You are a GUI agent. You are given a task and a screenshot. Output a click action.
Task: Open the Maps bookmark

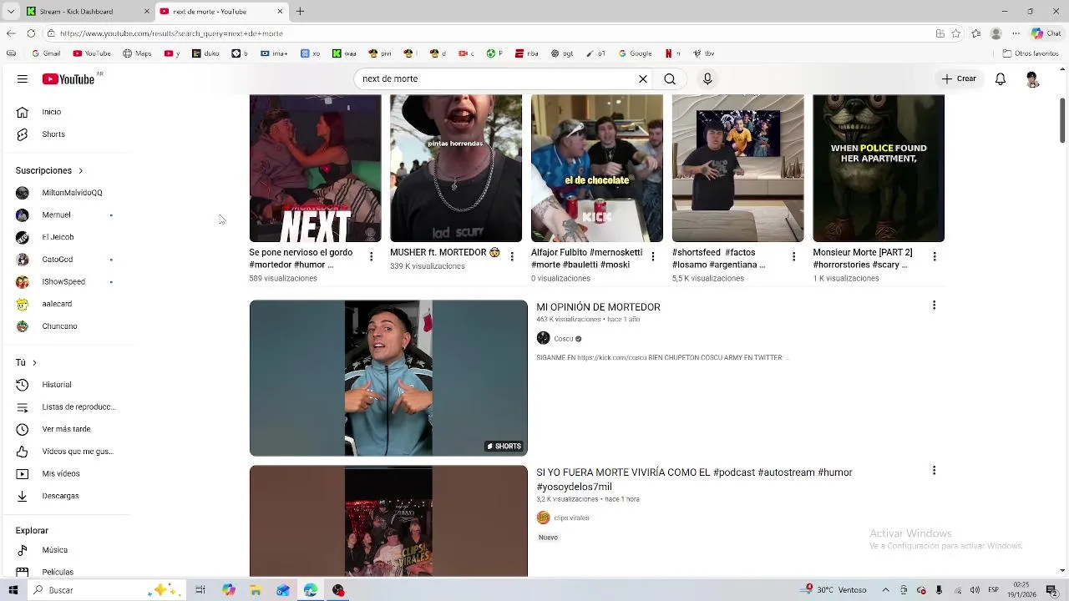(x=137, y=53)
